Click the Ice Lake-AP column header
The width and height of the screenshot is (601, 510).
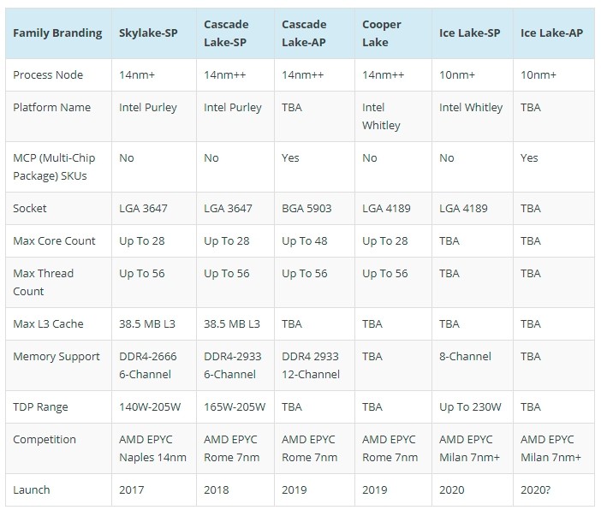pos(551,33)
